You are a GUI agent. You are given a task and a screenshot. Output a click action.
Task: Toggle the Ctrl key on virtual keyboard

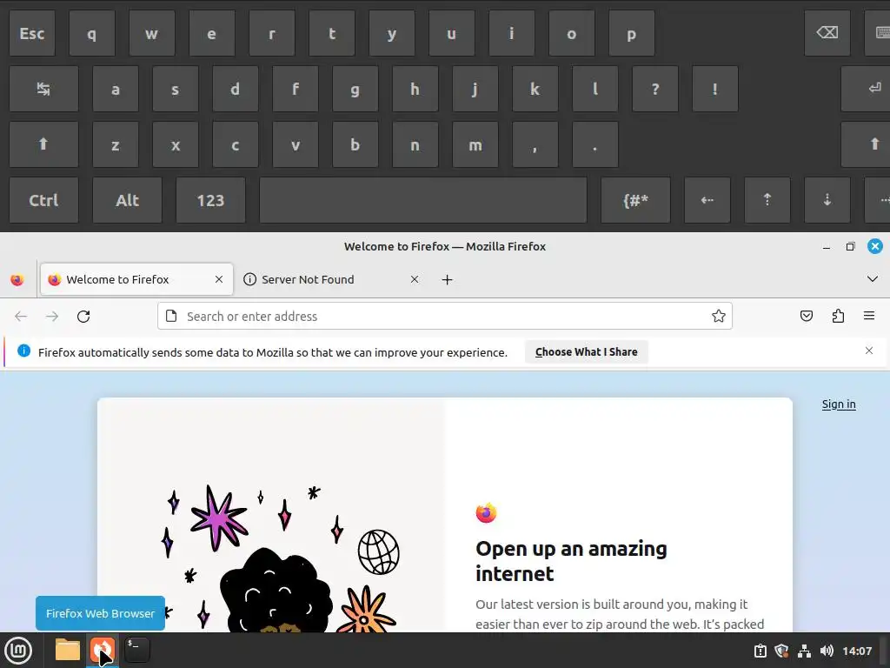coord(43,200)
